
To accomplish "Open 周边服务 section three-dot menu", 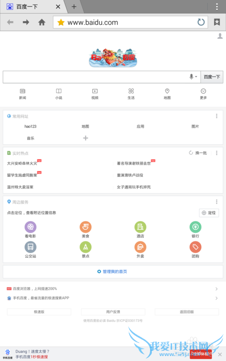I will [x=217, y=202].
